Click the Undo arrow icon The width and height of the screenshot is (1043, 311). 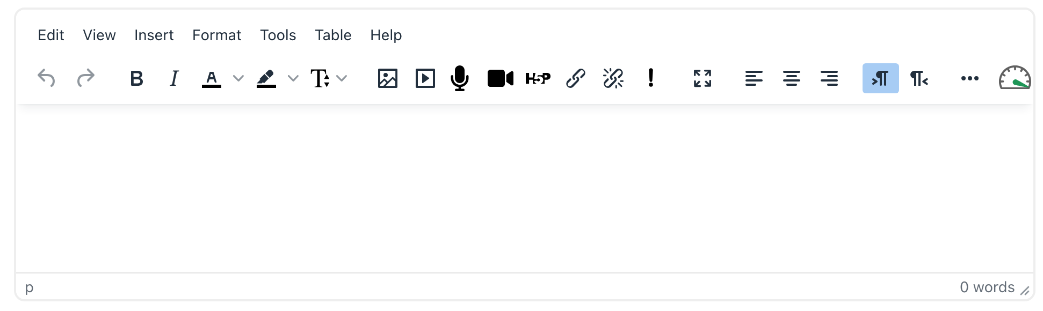click(x=47, y=78)
